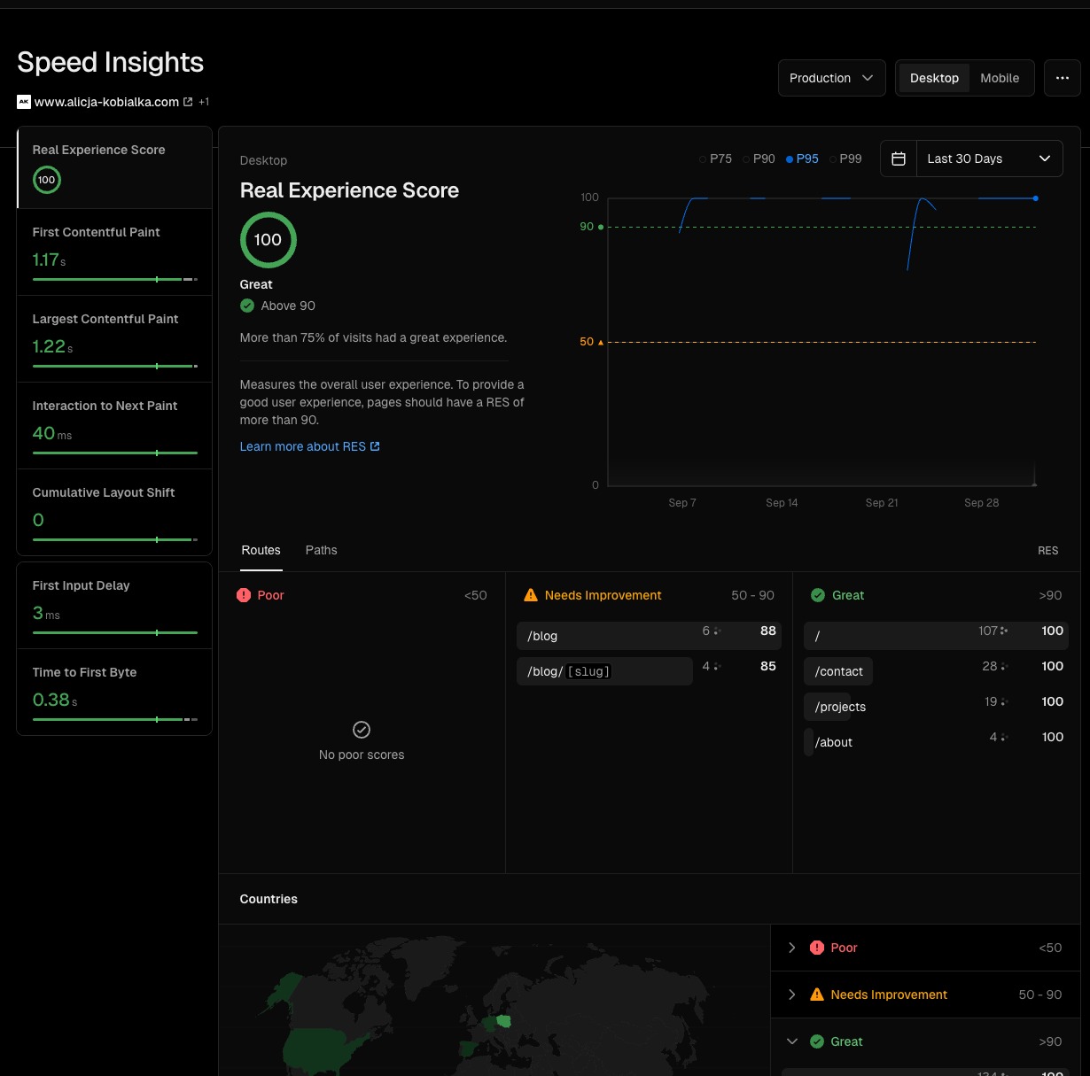The width and height of the screenshot is (1090, 1076).
Task: Click the external link icon after Learn more about RES
Action: [x=375, y=446]
